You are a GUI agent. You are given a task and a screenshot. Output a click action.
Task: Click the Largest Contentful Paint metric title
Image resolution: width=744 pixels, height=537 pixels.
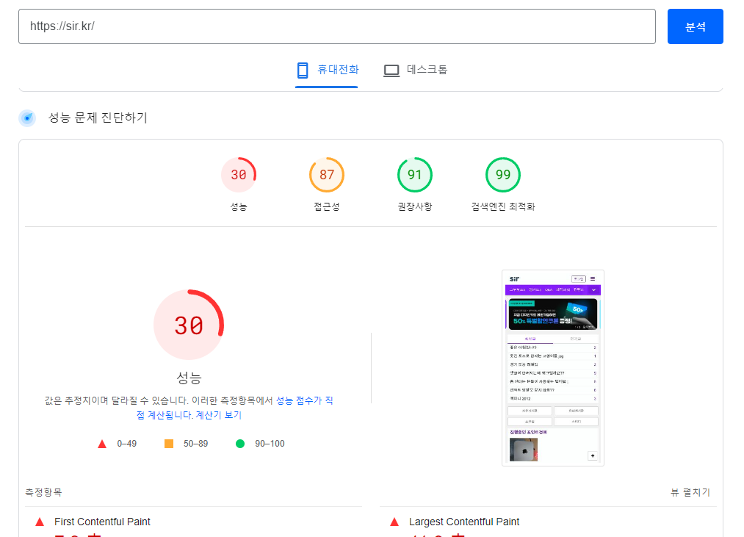(464, 522)
